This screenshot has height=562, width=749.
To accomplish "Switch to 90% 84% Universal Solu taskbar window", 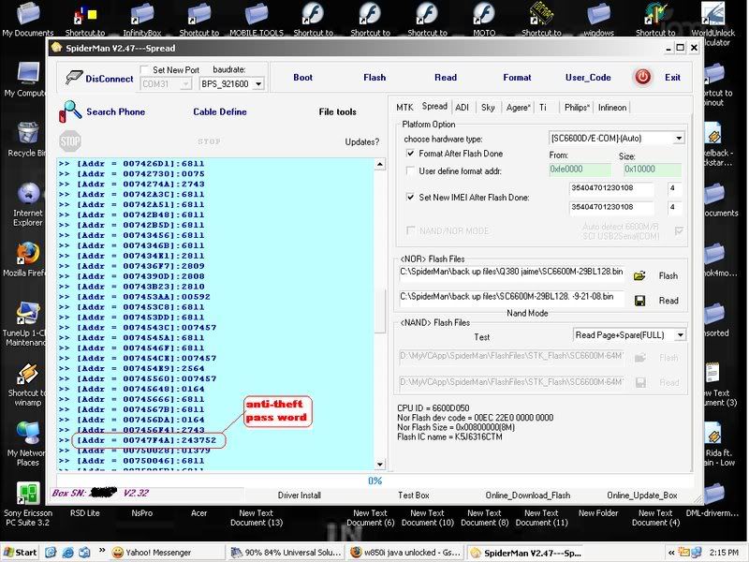I will pyautogui.click(x=286, y=553).
